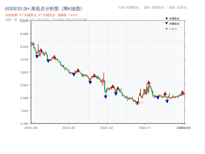This screenshot has width=205, height=154.
Task: Click the leftmost red key-high triangle marker
Action: point(41,50)
